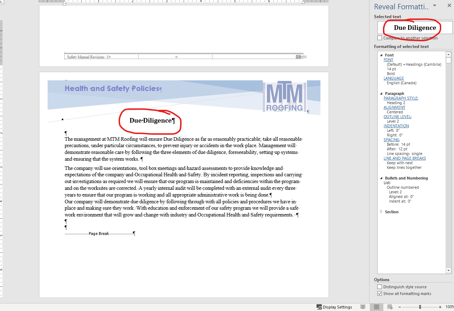Check Distinguish style source option

coord(380,287)
